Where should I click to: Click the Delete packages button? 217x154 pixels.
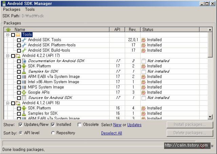pyautogui.click(x=190, y=133)
